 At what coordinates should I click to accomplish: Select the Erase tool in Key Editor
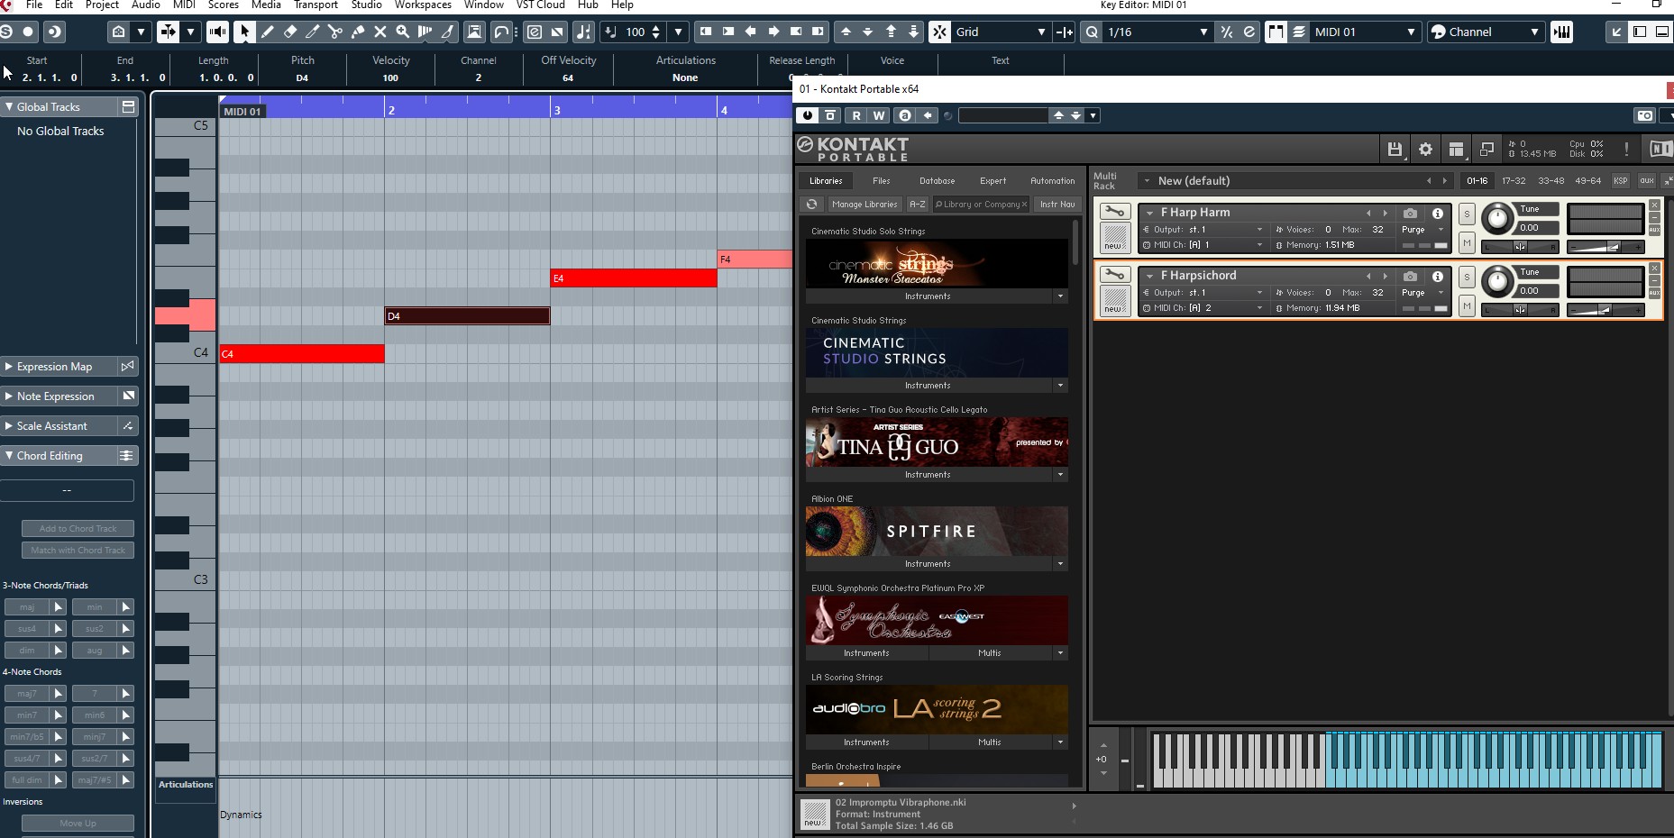click(289, 32)
